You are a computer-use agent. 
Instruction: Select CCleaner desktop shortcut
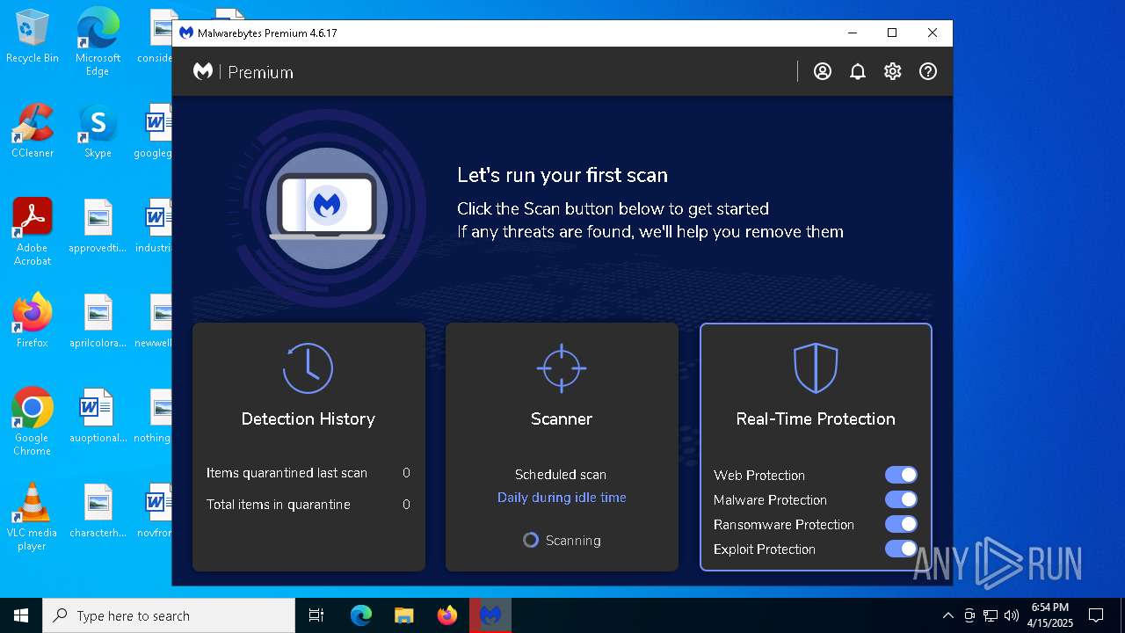click(33, 131)
